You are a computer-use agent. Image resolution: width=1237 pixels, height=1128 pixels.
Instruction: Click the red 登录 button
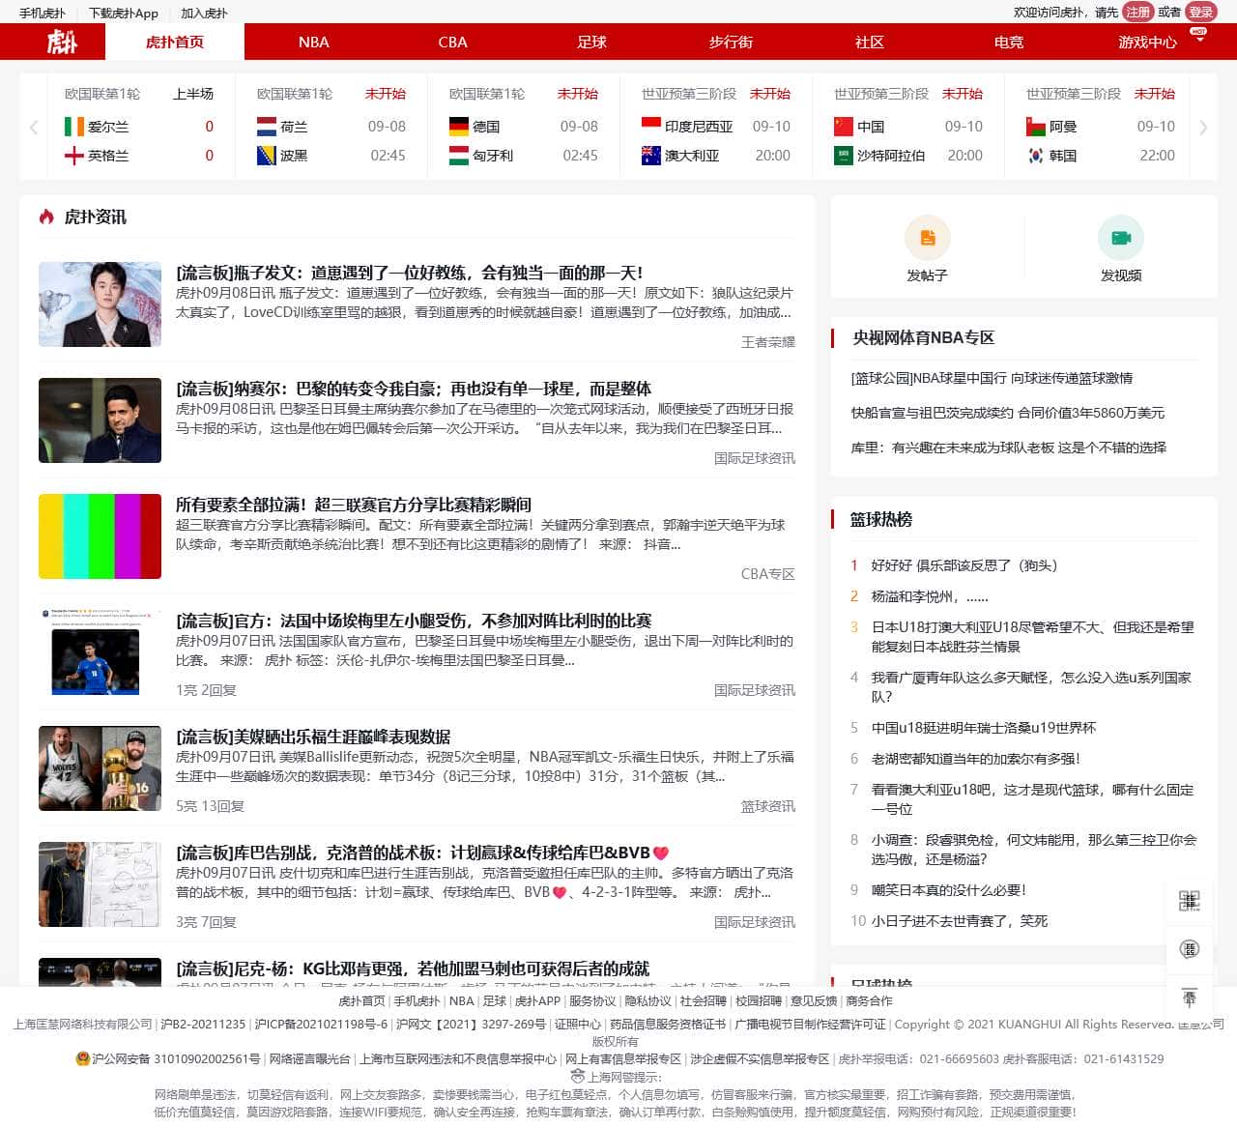point(1200,12)
